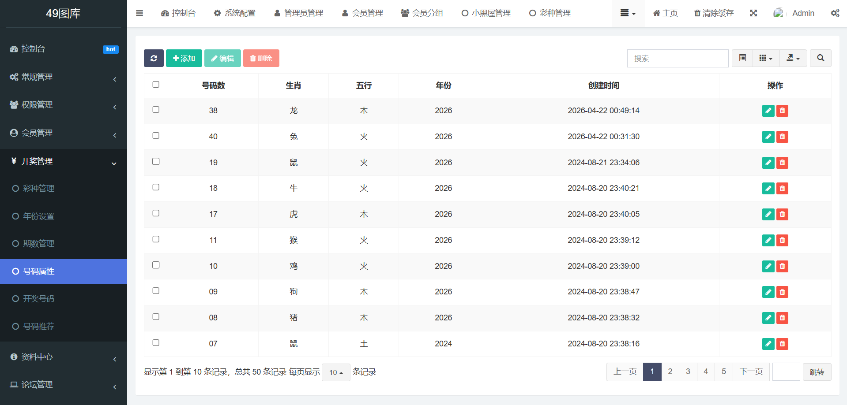The height and width of the screenshot is (405, 847).
Task: Click edit pencil icon for row 07
Action: [768, 344]
